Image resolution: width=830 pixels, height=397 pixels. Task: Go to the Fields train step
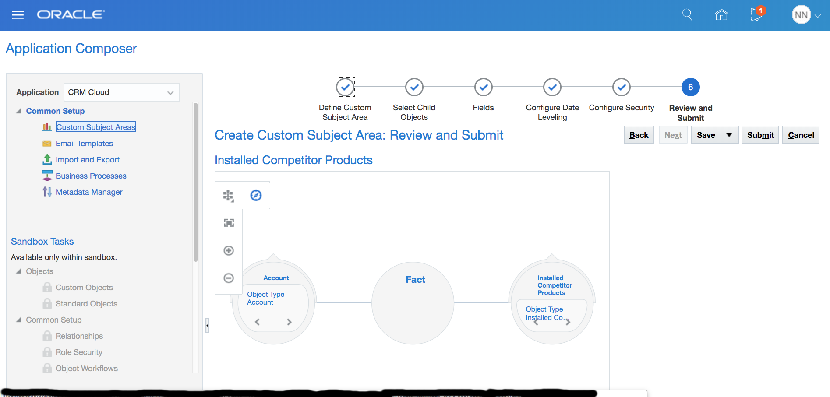coord(483,88)
